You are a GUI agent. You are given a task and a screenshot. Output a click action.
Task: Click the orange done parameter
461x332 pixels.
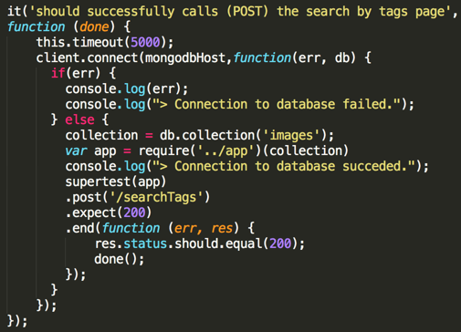pyautogui.click(x=94, y=26)
